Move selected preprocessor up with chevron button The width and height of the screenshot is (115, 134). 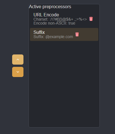point(18,60)
